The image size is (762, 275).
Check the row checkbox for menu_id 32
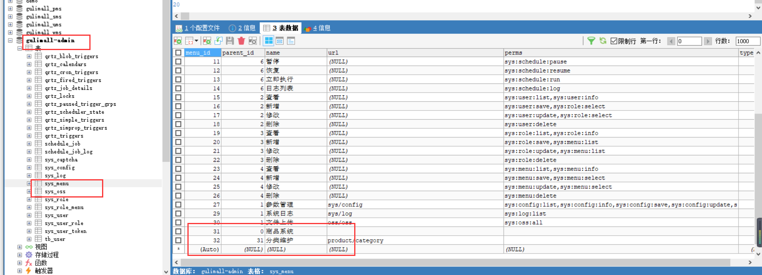178,240
